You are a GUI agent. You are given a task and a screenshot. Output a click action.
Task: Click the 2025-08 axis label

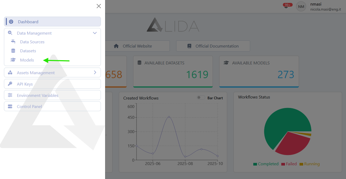[185, 163]
